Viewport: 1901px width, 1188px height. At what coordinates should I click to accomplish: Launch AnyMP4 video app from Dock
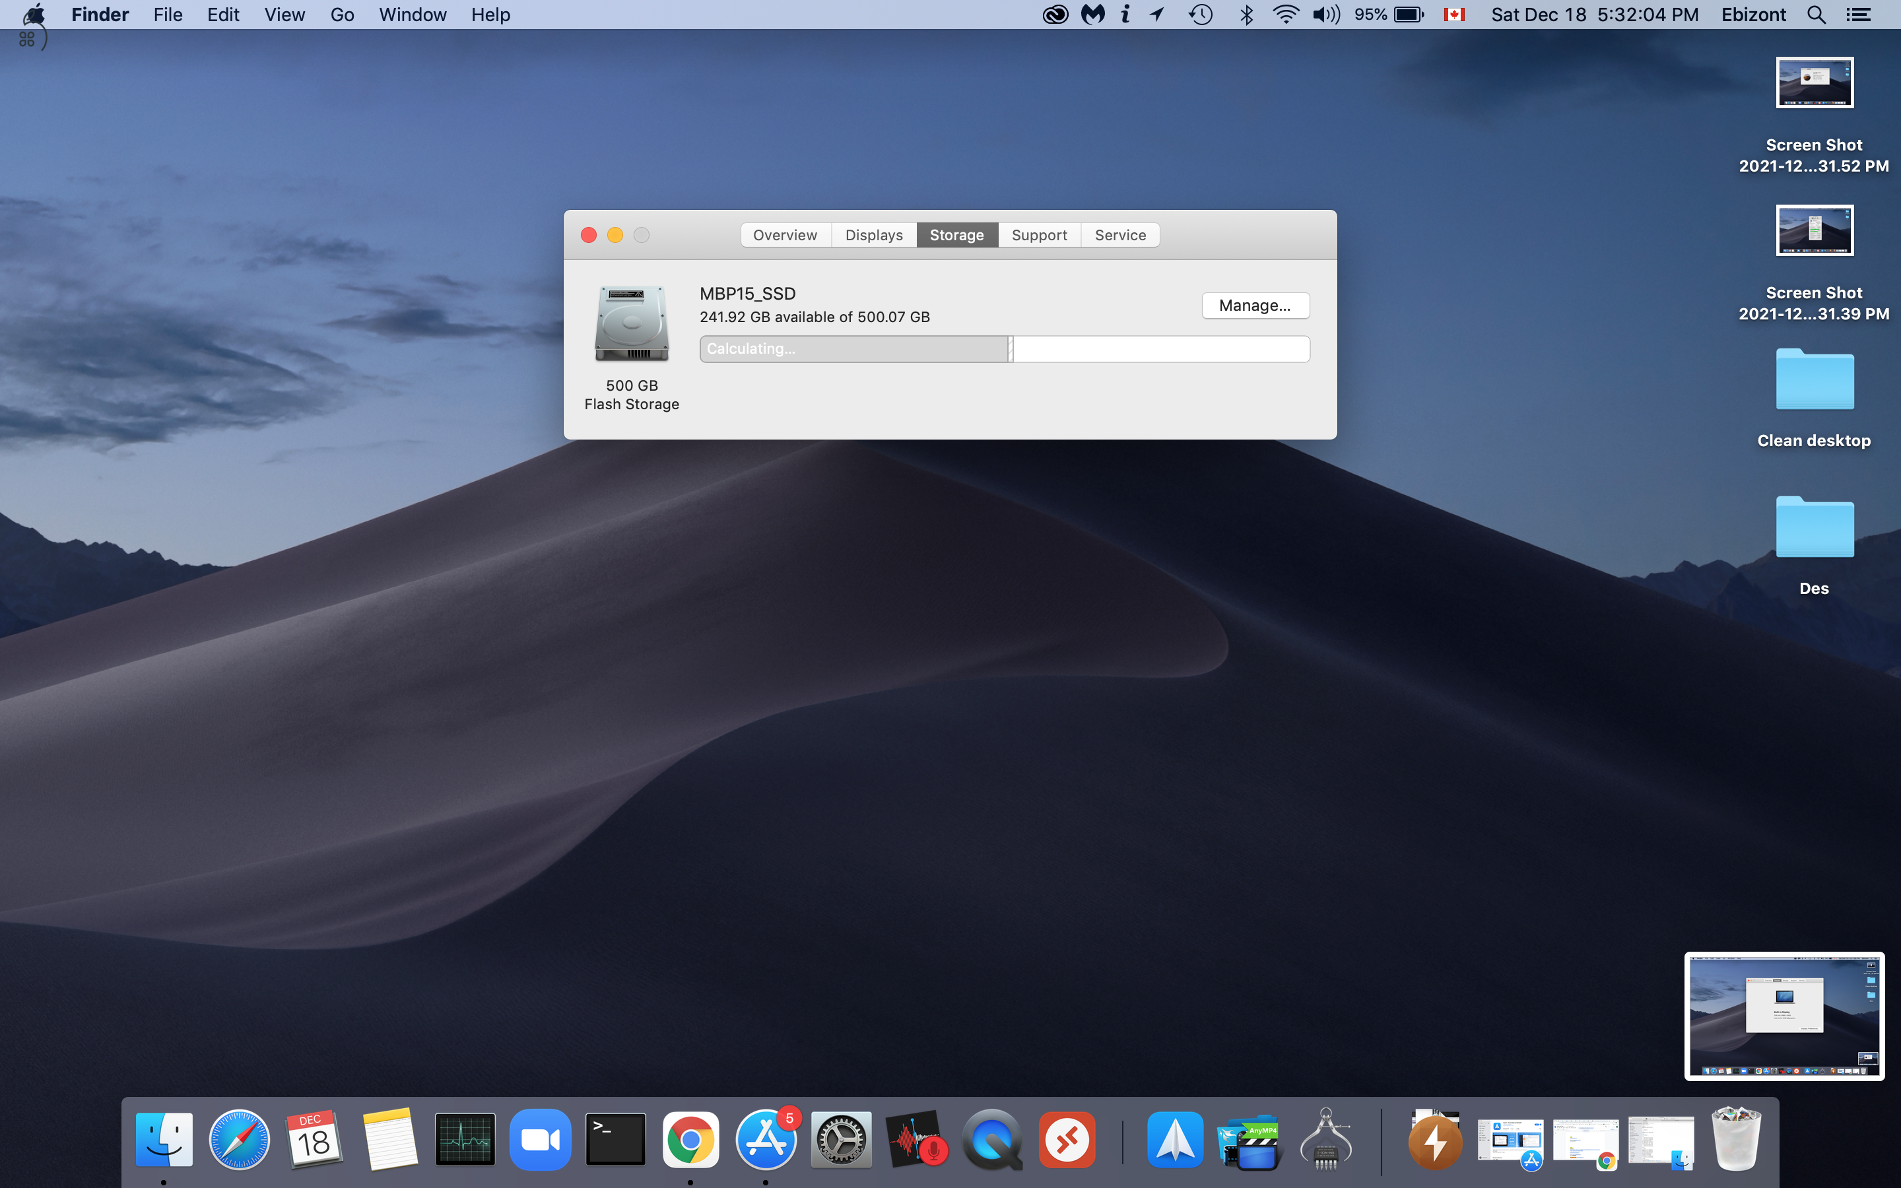click(1250, 1142)
